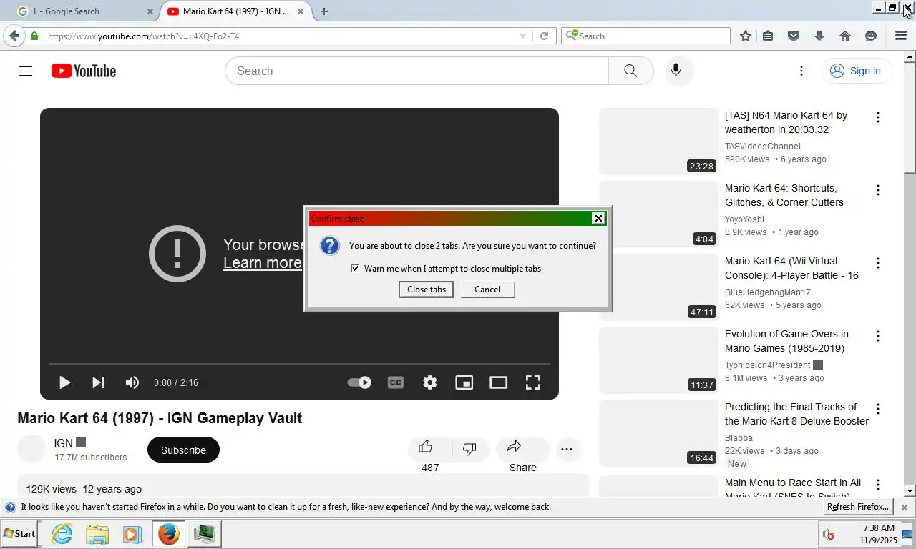Image resolution: width=916 pixels, height=549 pixels.
Task: Open video player settings gear
Action: tap(429, 382)
